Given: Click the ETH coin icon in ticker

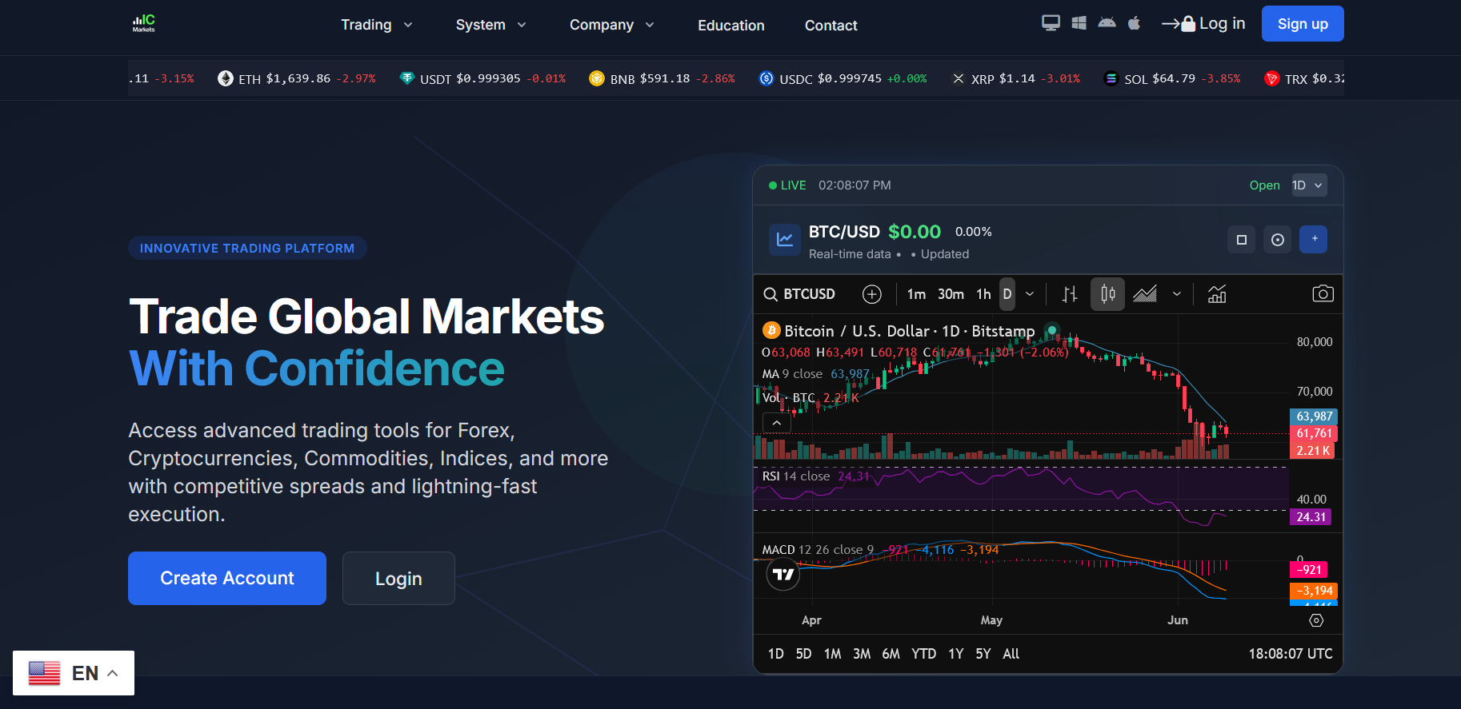Looking at the screenshot, I should pyautogui.click(x=226, y=78).
